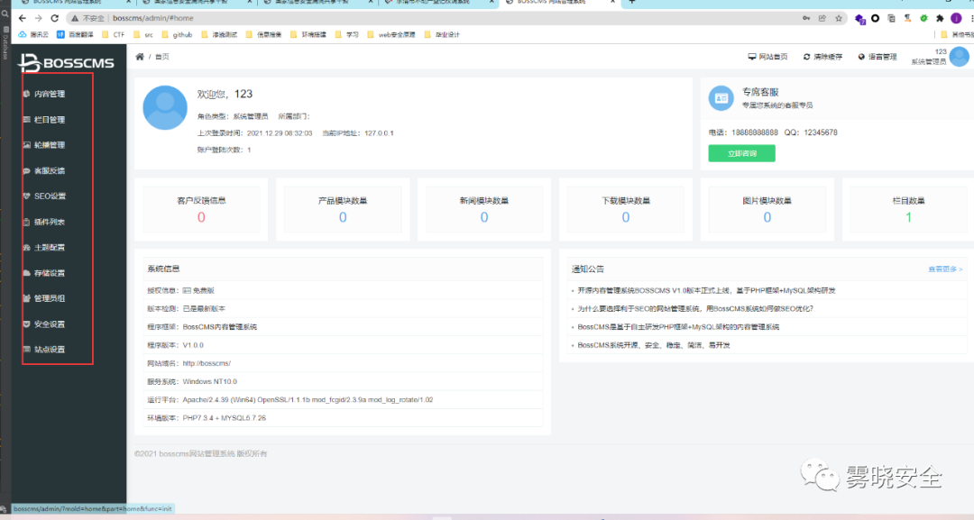Click 清除缓存 to clear the cache
The image size is (974, 520).
(x=822, y=57)
